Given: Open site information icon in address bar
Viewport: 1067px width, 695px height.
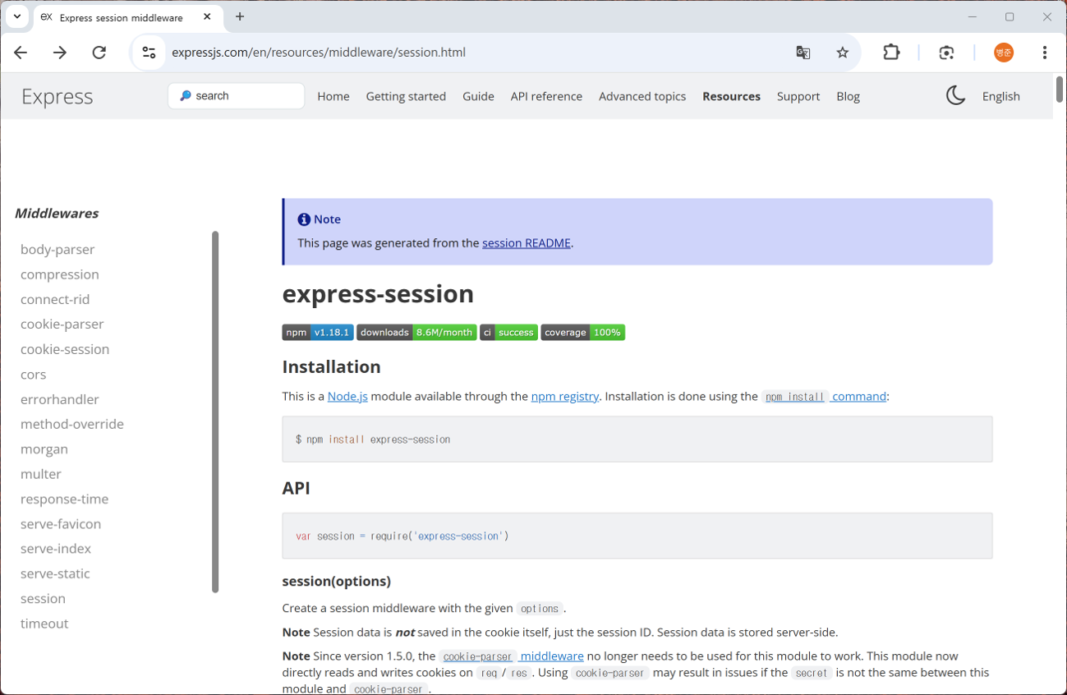Looking at the screenshot, I should click(149, 53).
